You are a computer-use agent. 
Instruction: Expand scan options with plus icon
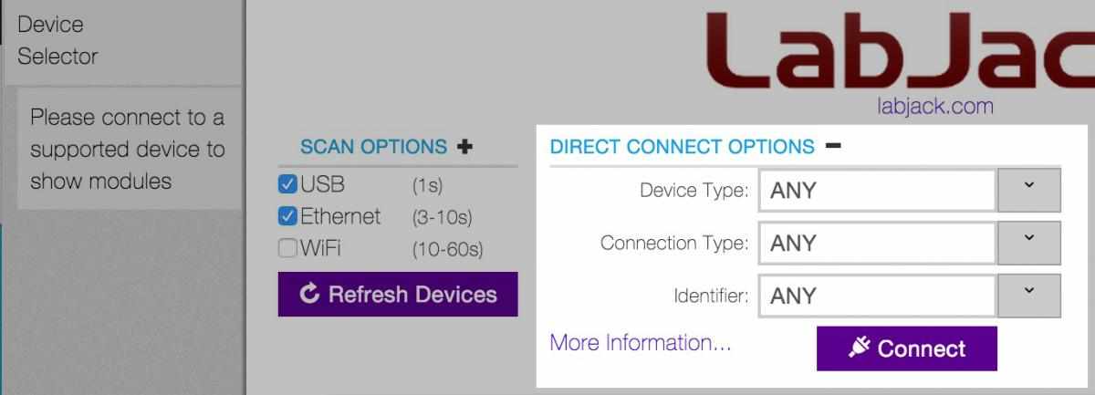(x=465, y=147)
